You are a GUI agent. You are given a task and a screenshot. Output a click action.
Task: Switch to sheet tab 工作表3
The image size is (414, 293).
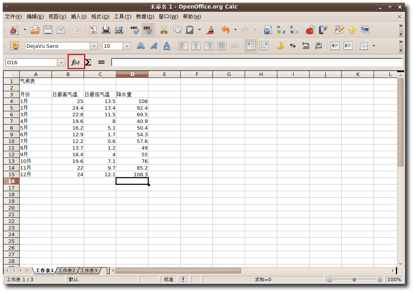coord(89,271)
